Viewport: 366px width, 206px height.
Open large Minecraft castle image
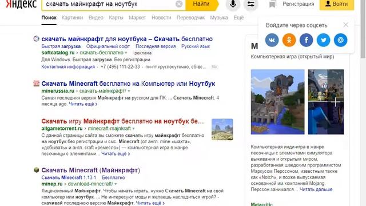click(x=277, y=102)
